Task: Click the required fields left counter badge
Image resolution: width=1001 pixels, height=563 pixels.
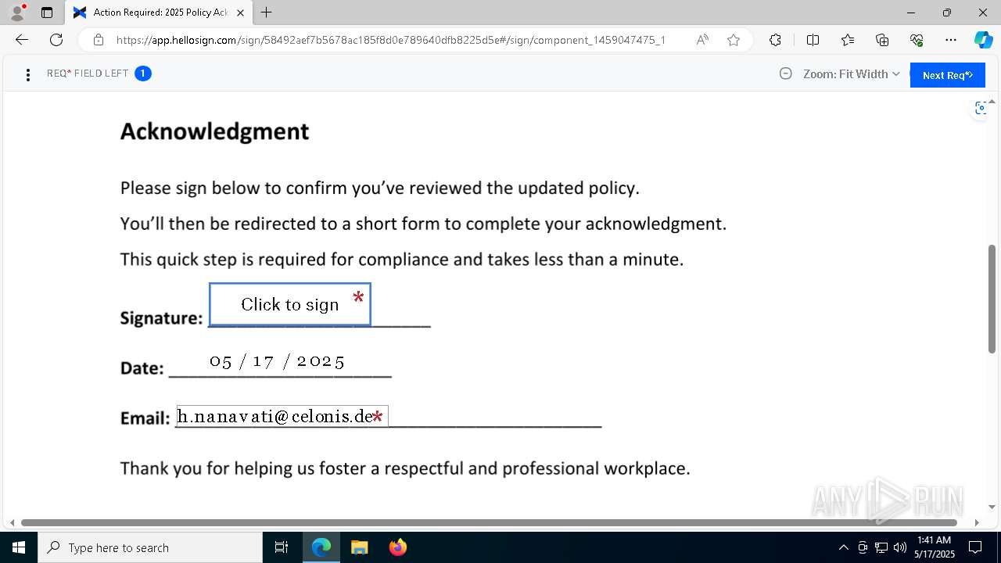Action: coord(142,74)
